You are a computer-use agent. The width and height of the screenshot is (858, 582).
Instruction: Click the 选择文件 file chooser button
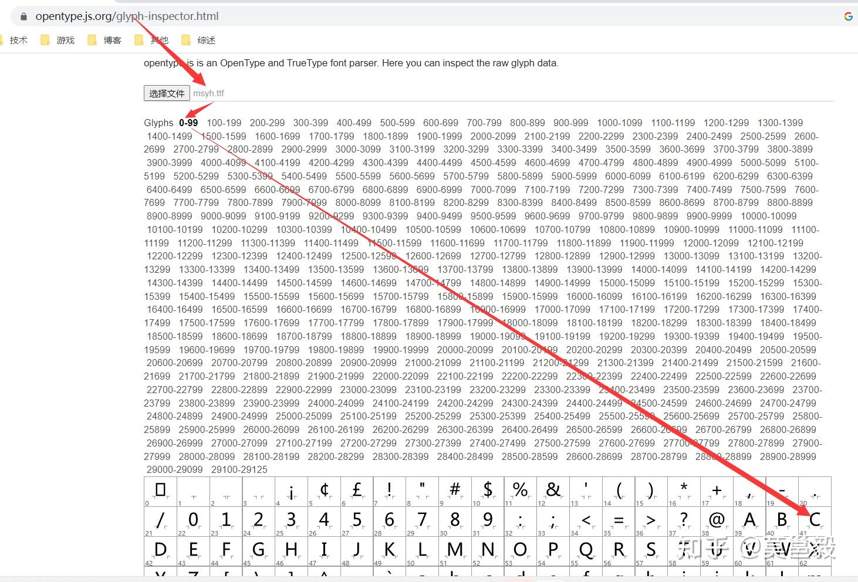tap(167, 93)
